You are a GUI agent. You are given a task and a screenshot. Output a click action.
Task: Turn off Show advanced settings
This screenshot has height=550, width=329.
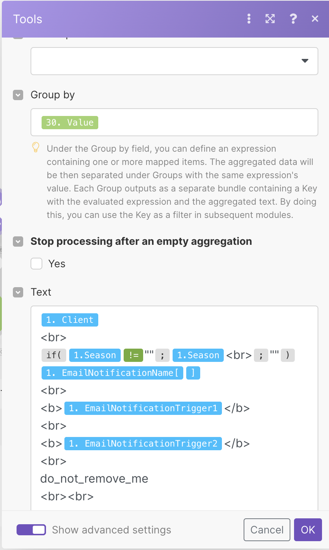pos(31,530)
